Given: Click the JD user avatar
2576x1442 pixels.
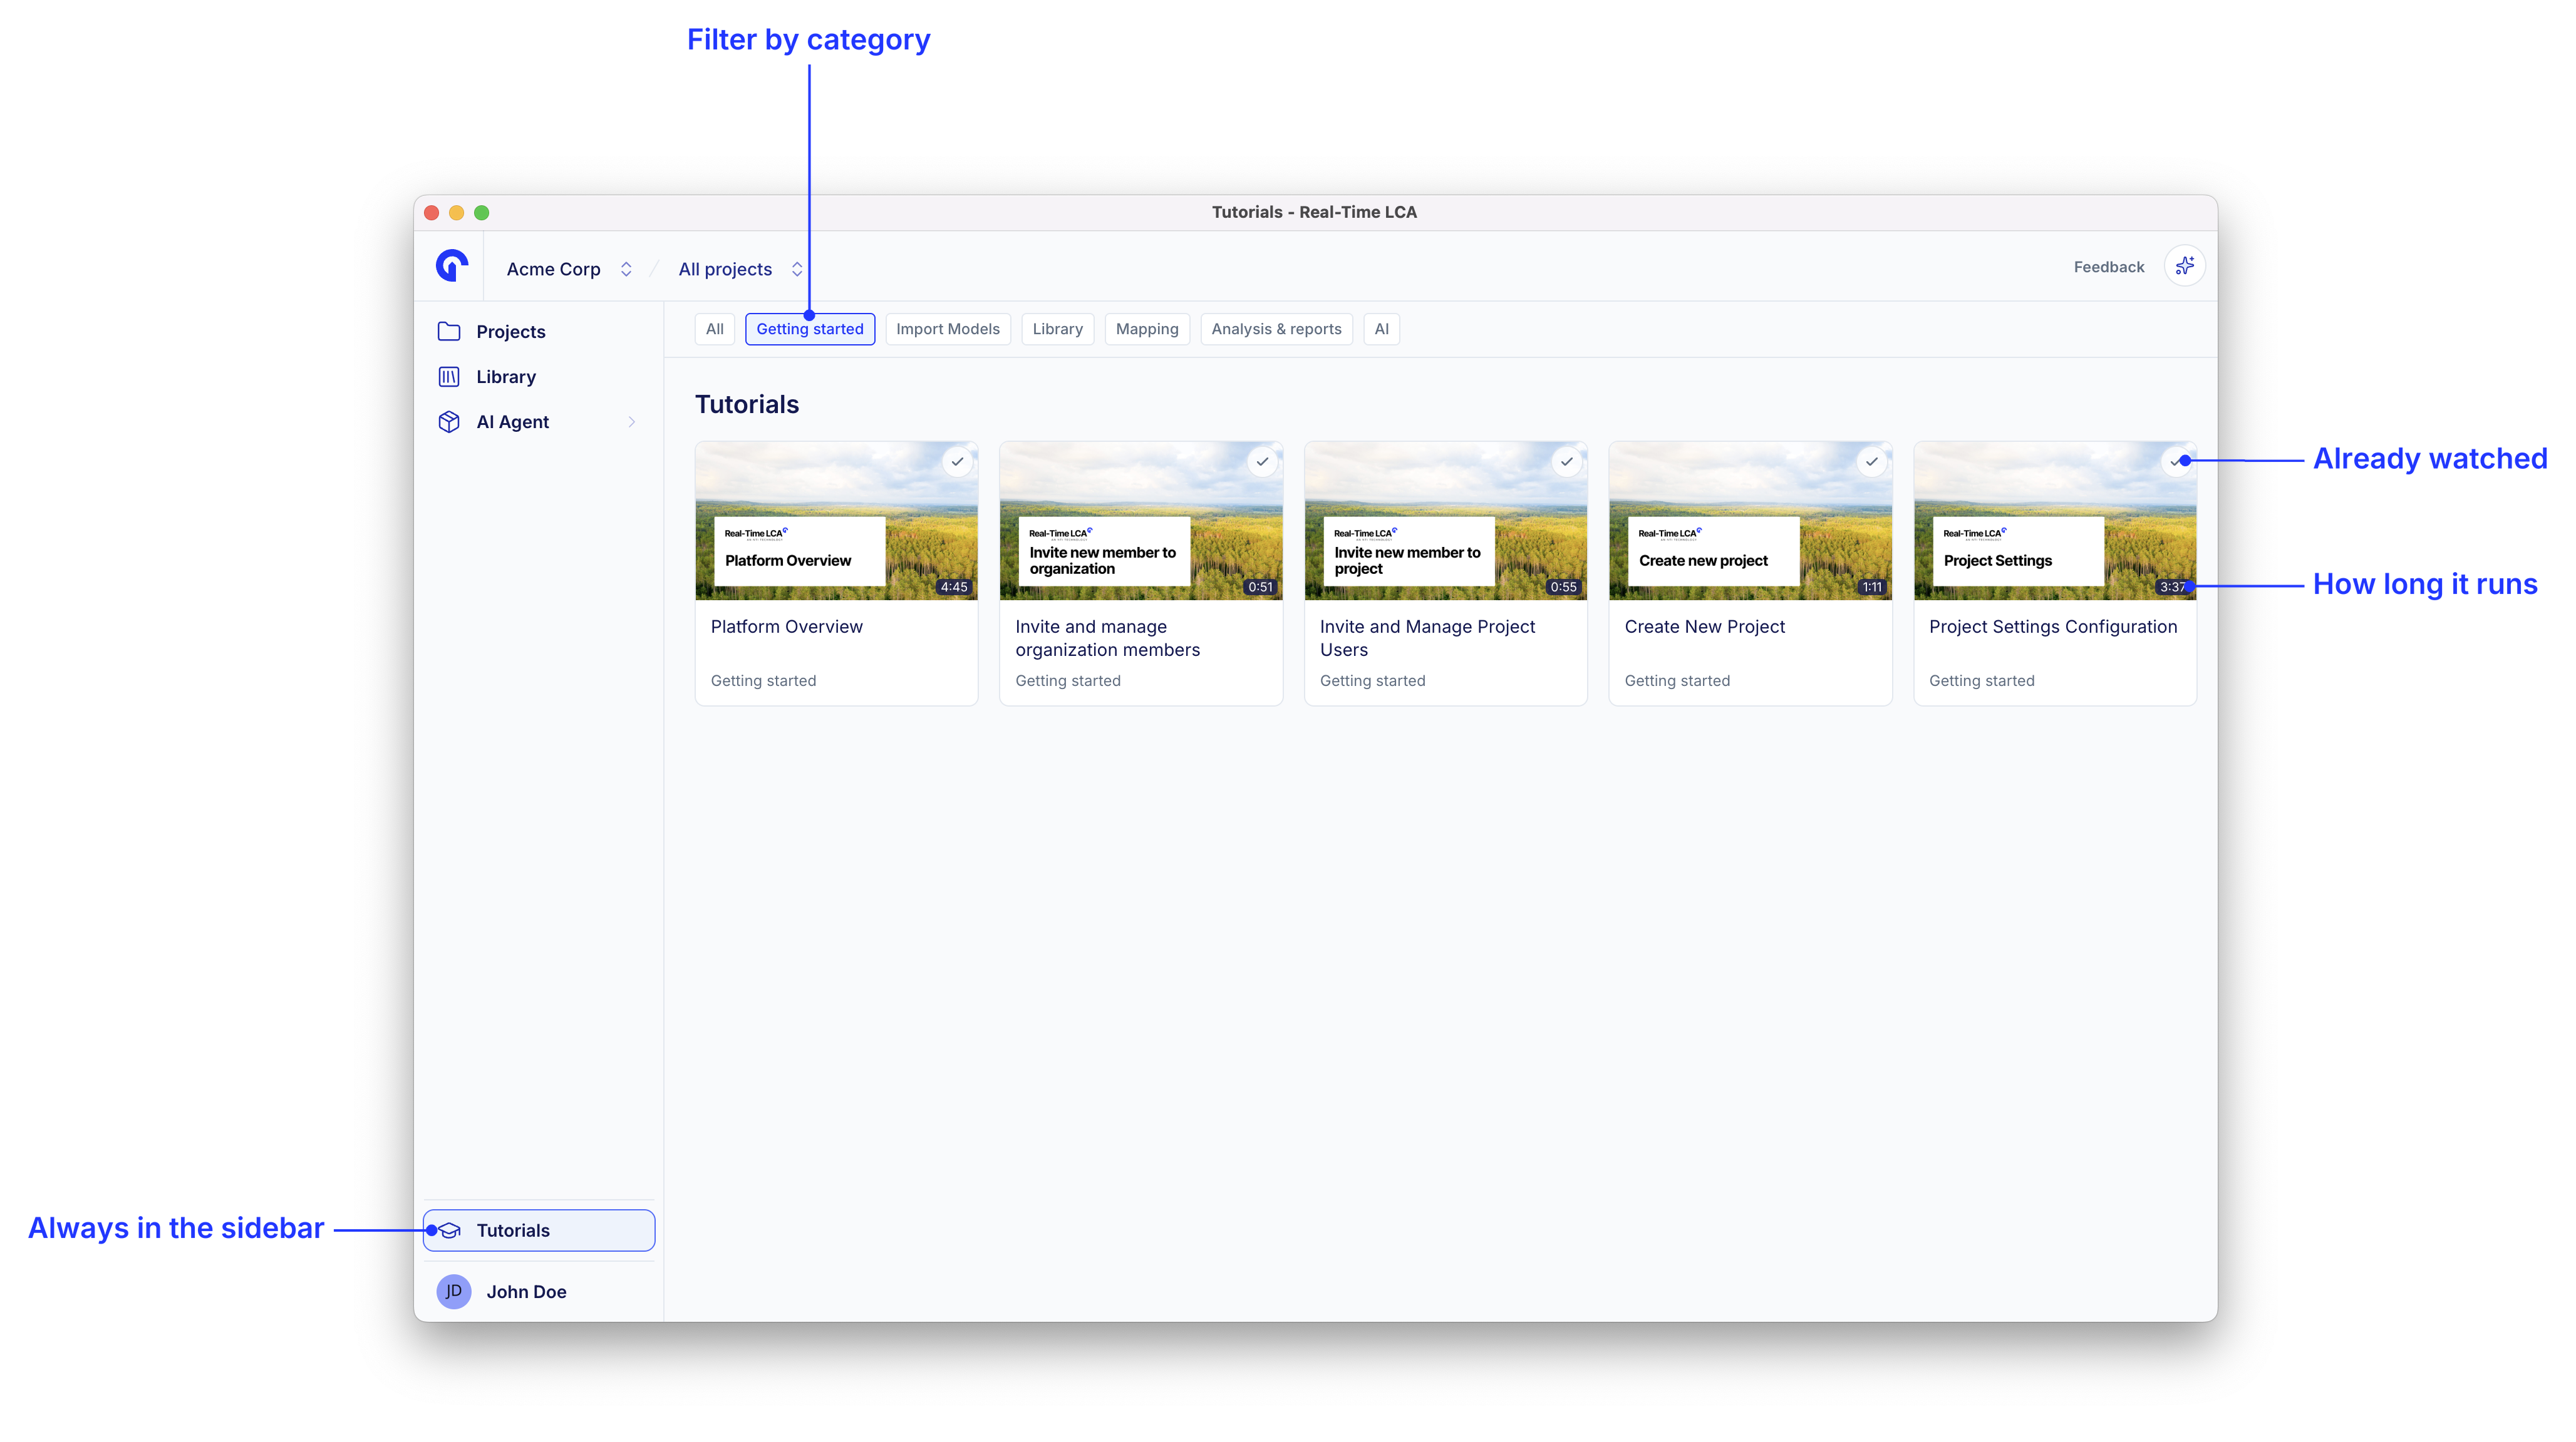Looking at the screenshot, I should pos(454,1291).
